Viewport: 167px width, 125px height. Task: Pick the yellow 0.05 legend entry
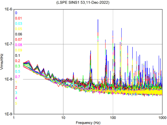18,29
